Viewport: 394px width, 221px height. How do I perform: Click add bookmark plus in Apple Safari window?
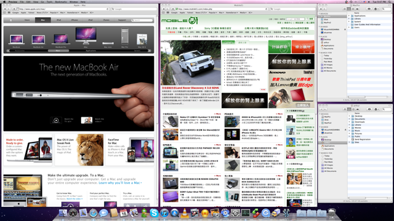(x=14, y=9)
